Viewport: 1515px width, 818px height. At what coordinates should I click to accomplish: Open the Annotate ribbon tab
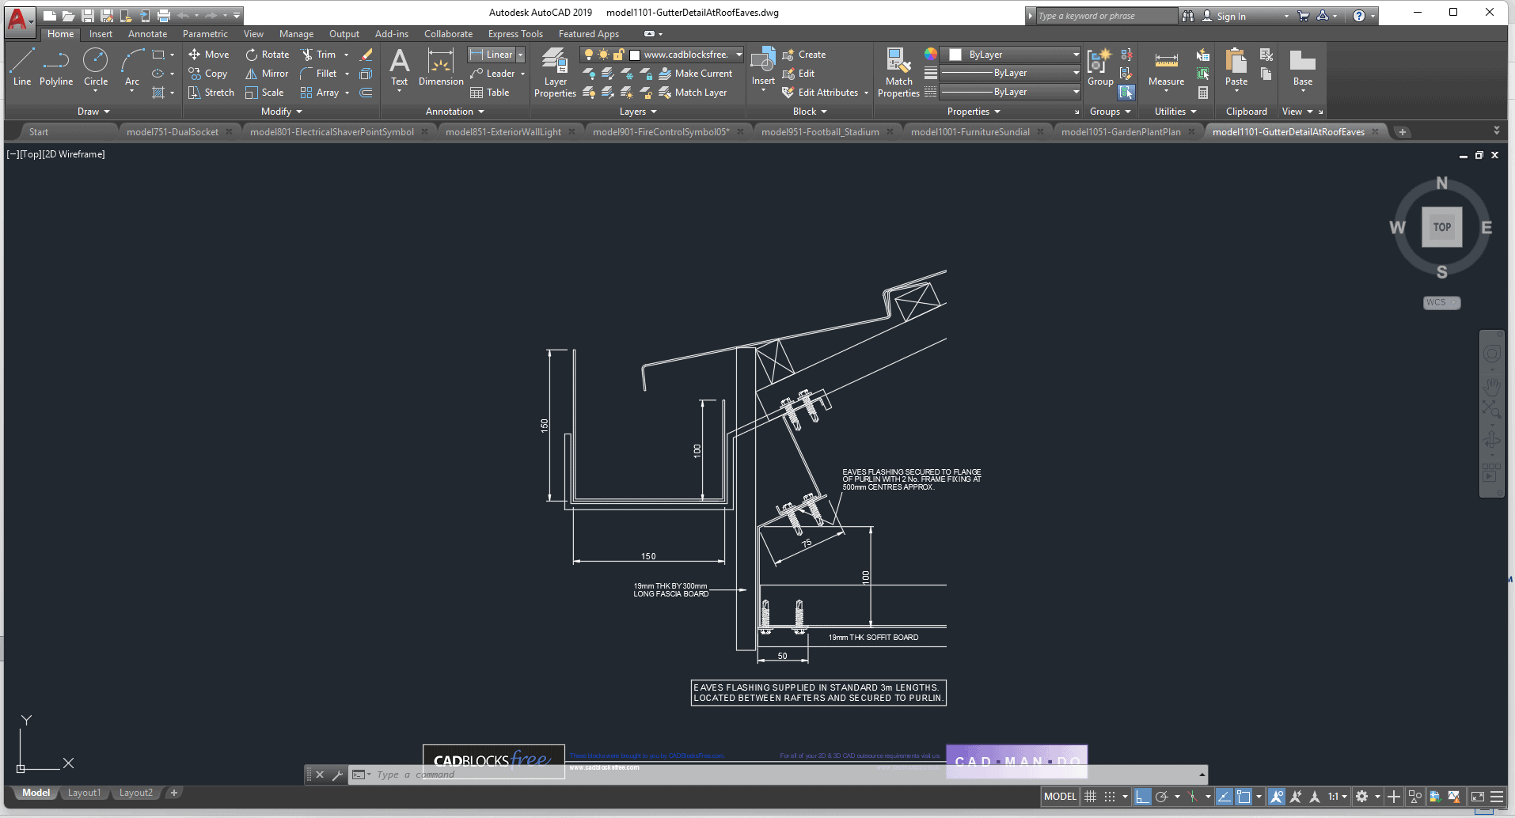[x=147, y=34]
